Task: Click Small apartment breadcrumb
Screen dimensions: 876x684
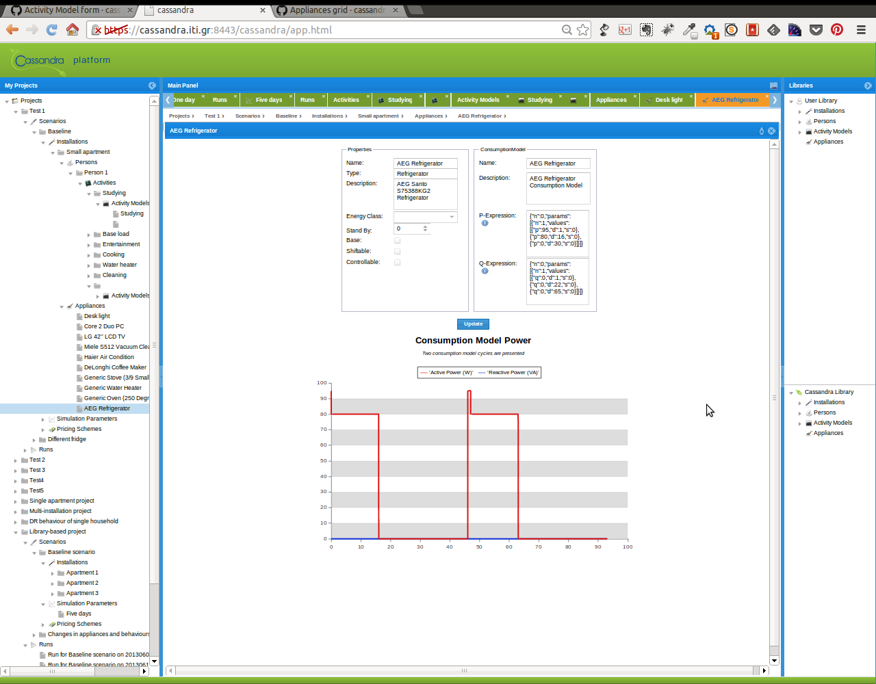Action: tap(378, 116)
